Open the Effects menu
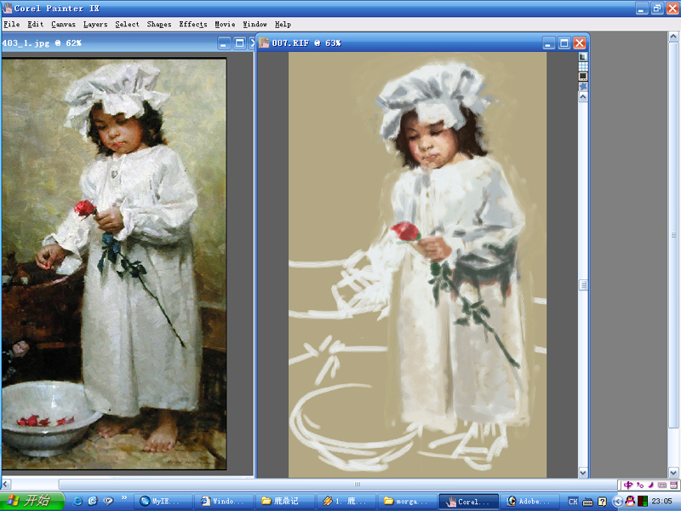This screenshot has height=511, width=681. 193,25
